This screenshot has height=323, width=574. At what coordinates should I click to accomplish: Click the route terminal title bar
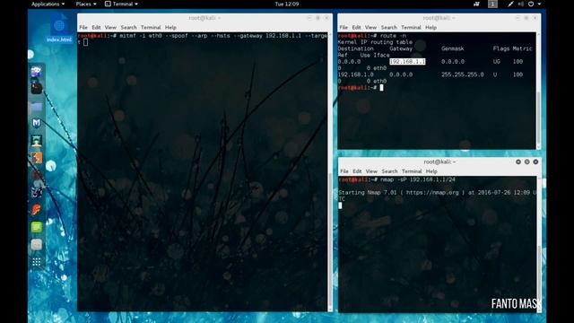439,18
